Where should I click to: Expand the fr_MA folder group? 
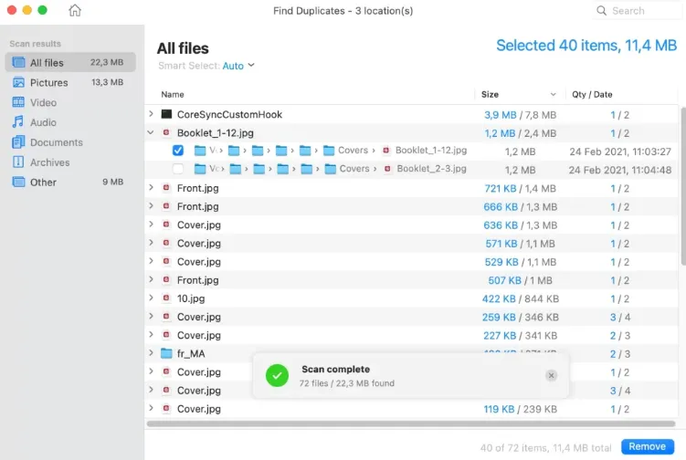pyautogui.click(x=151, y=353)
